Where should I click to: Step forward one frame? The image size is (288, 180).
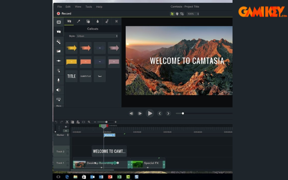140,113
